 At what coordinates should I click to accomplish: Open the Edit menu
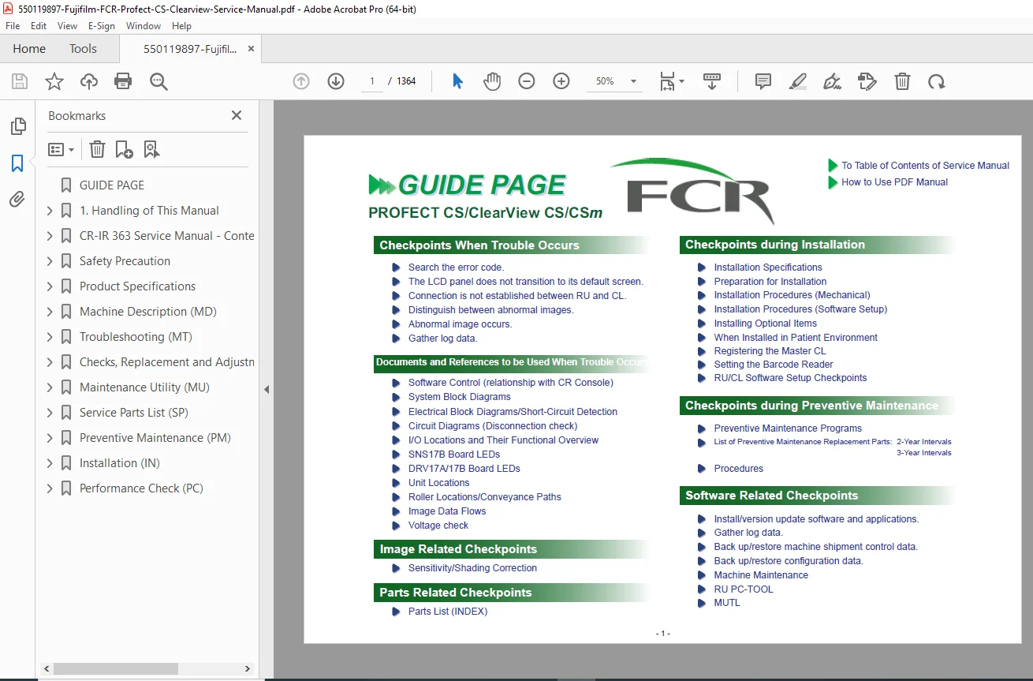[x=39, y=26]
